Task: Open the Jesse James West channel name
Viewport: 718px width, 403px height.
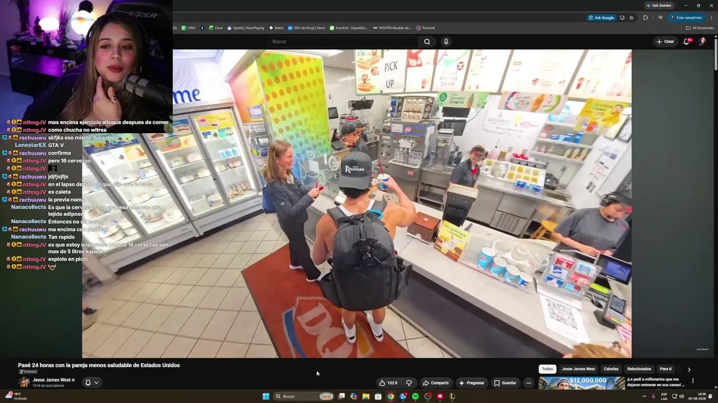Action: [x=52, y=380]
